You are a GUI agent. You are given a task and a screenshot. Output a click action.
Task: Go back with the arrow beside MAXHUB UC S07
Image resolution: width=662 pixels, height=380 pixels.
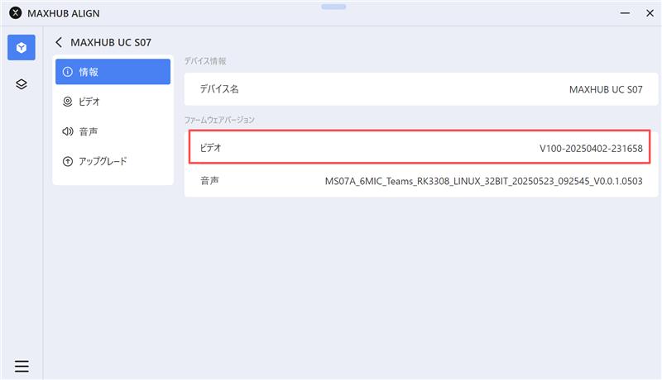tap(59, 42)
